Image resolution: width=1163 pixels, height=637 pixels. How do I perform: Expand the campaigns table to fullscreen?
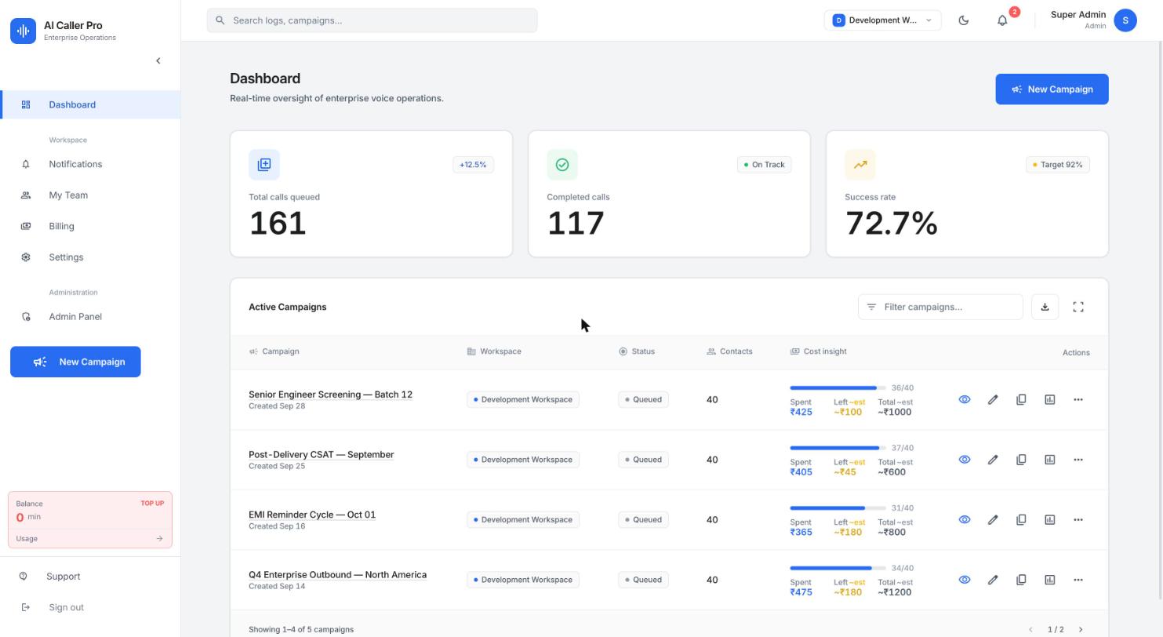tap(1078, 307)
